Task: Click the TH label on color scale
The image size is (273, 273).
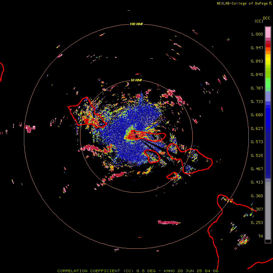Action: (261, 236)
